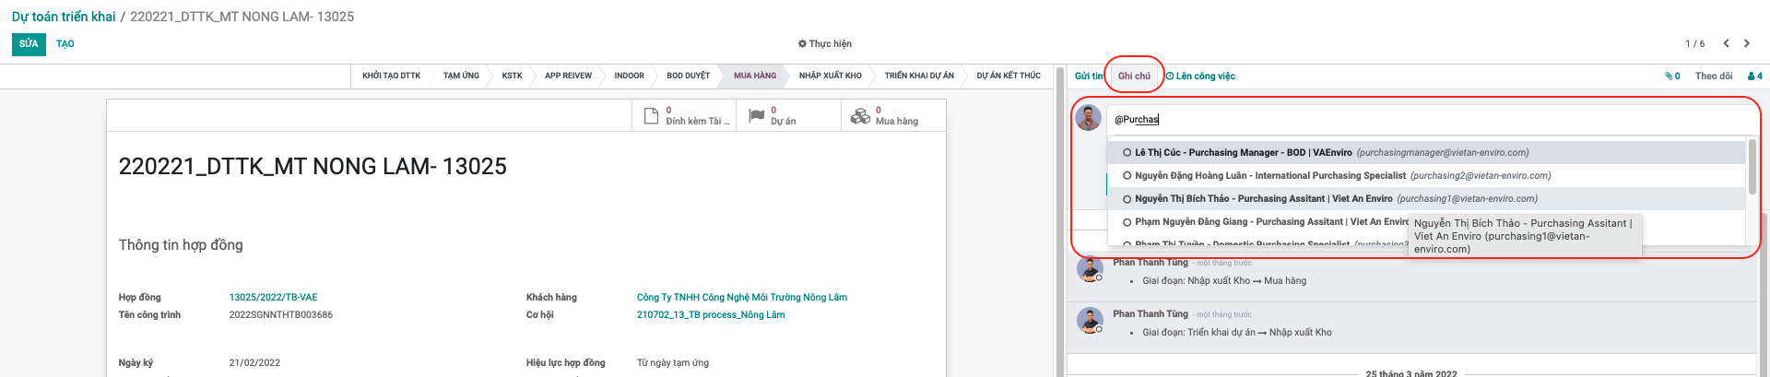Screen dimensions: 1770x377
Task: Select TẠM ỨNG stage
Action: [461, 76]
